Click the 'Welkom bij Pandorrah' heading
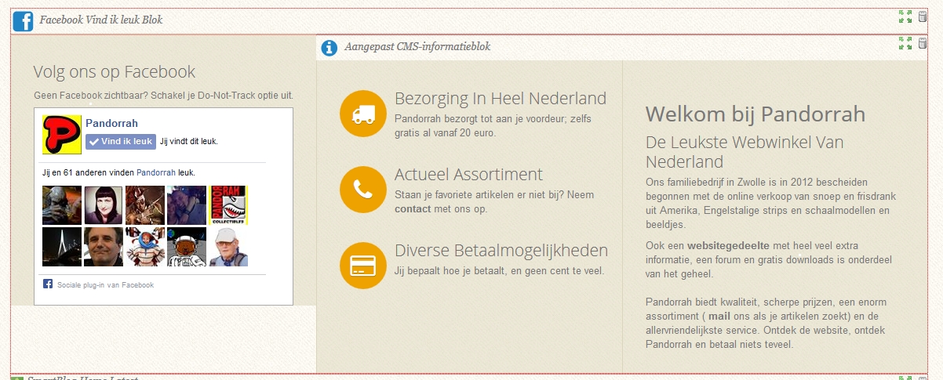Image resolution: width=943 pixels, height=380 pixels. point(755,114)
